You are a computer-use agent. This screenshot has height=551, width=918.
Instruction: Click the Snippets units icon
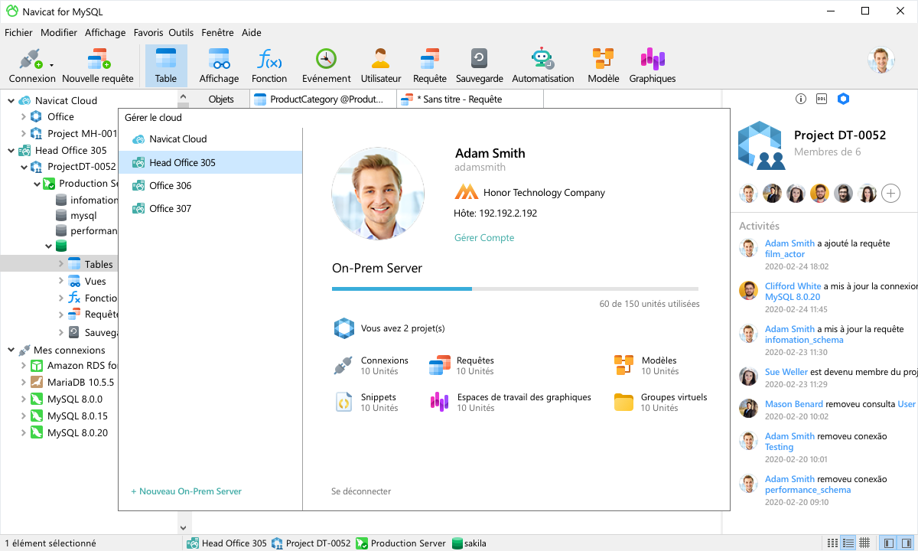343,402
